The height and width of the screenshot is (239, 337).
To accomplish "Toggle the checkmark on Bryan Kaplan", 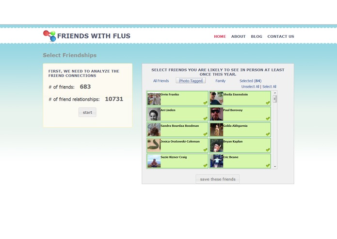I will point(268,150).
